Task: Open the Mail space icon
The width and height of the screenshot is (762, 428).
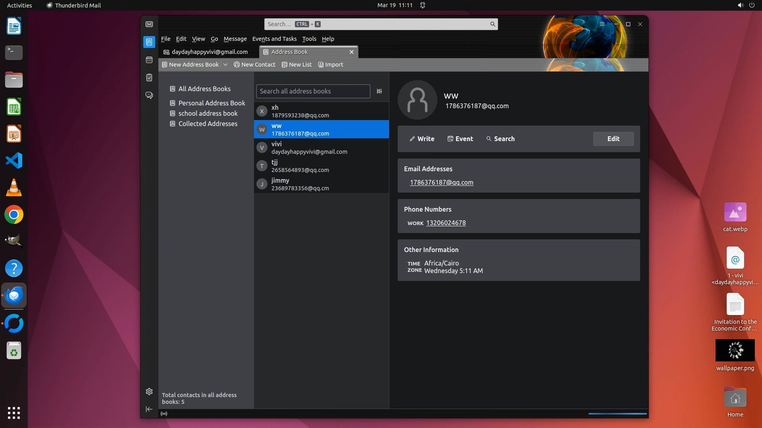Action: 149,24
